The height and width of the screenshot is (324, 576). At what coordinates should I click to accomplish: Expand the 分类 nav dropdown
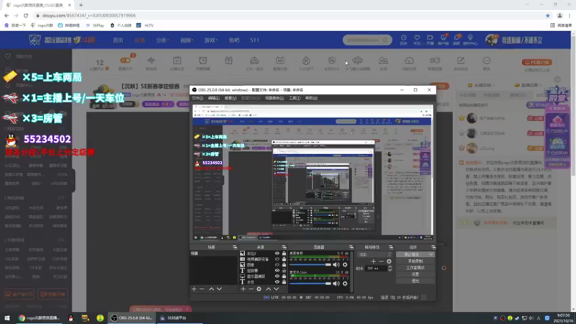[x=163, y=40]
